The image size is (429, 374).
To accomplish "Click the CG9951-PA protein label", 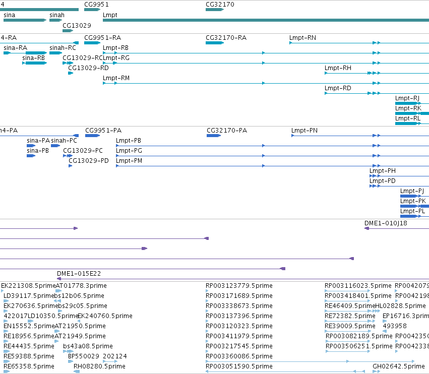I will point(103,130).
